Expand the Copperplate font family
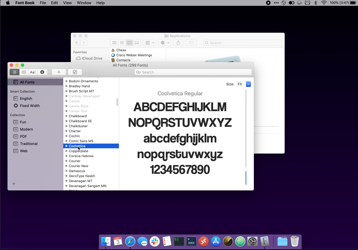This screenshot has width=358, height=250. point(67,151)
